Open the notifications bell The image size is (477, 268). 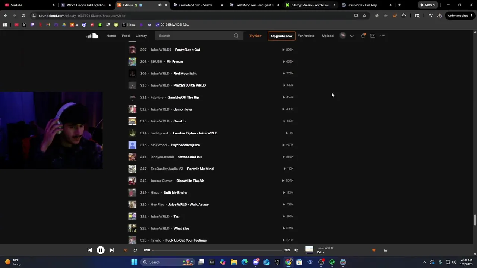click(363, 36)
